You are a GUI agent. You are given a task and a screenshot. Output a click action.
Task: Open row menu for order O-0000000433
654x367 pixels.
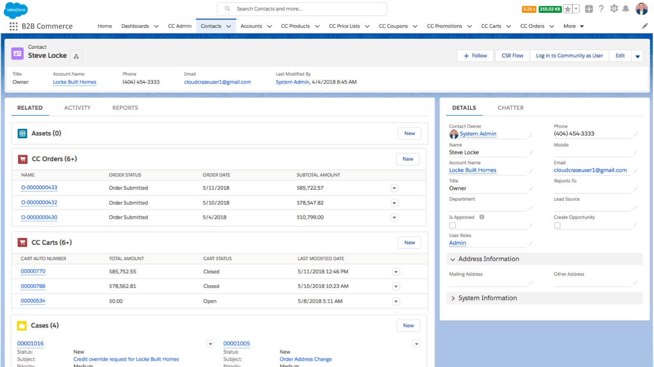point(394,188)
